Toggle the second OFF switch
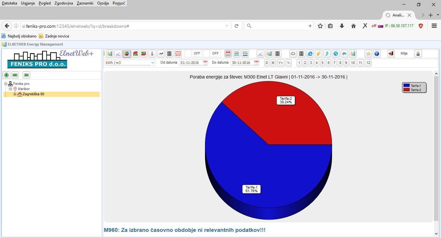Viewport: 441px width, 238px height. (212, 54)
